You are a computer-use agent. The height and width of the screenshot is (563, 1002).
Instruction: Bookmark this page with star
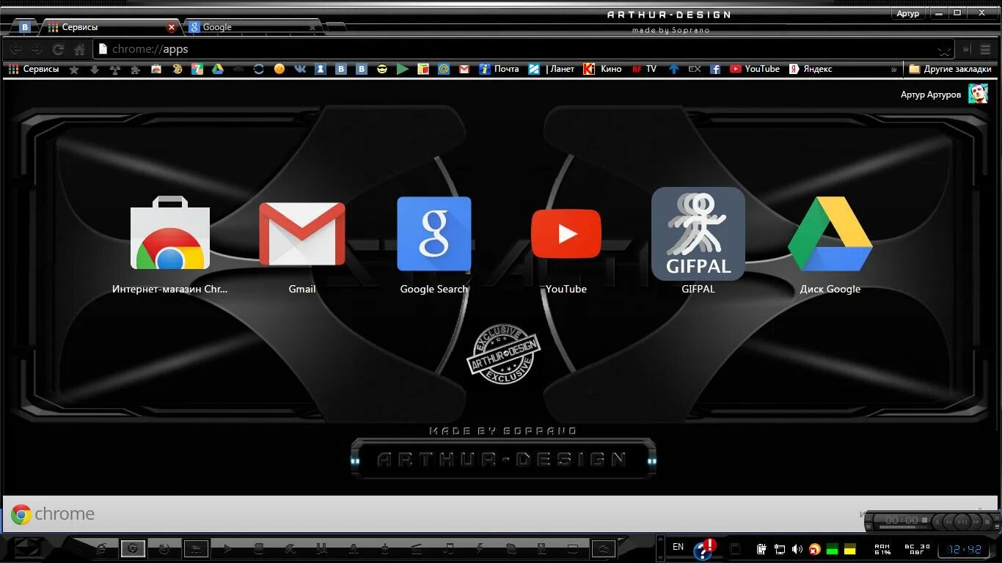(x=944, y=49)
